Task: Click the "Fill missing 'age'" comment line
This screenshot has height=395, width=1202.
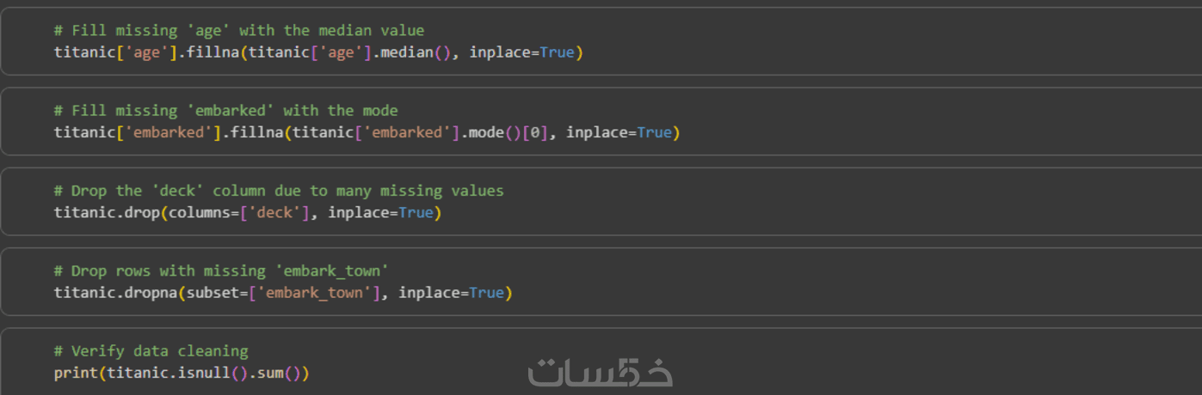Action: [x=238, y=31]
